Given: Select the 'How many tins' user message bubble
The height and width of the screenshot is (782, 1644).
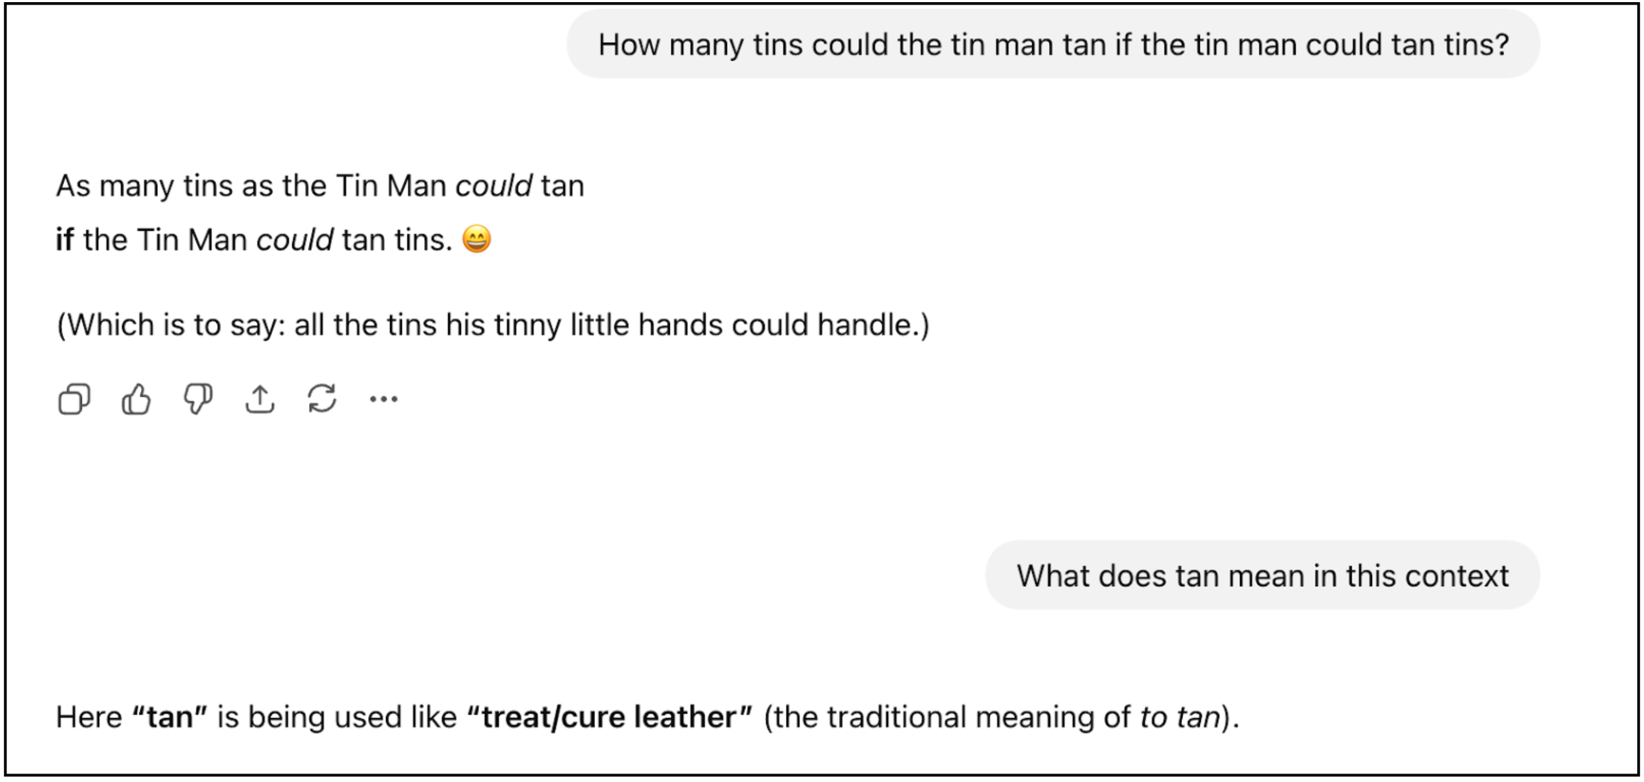Looking at the screenshot, I should (x=1053, y=45).
